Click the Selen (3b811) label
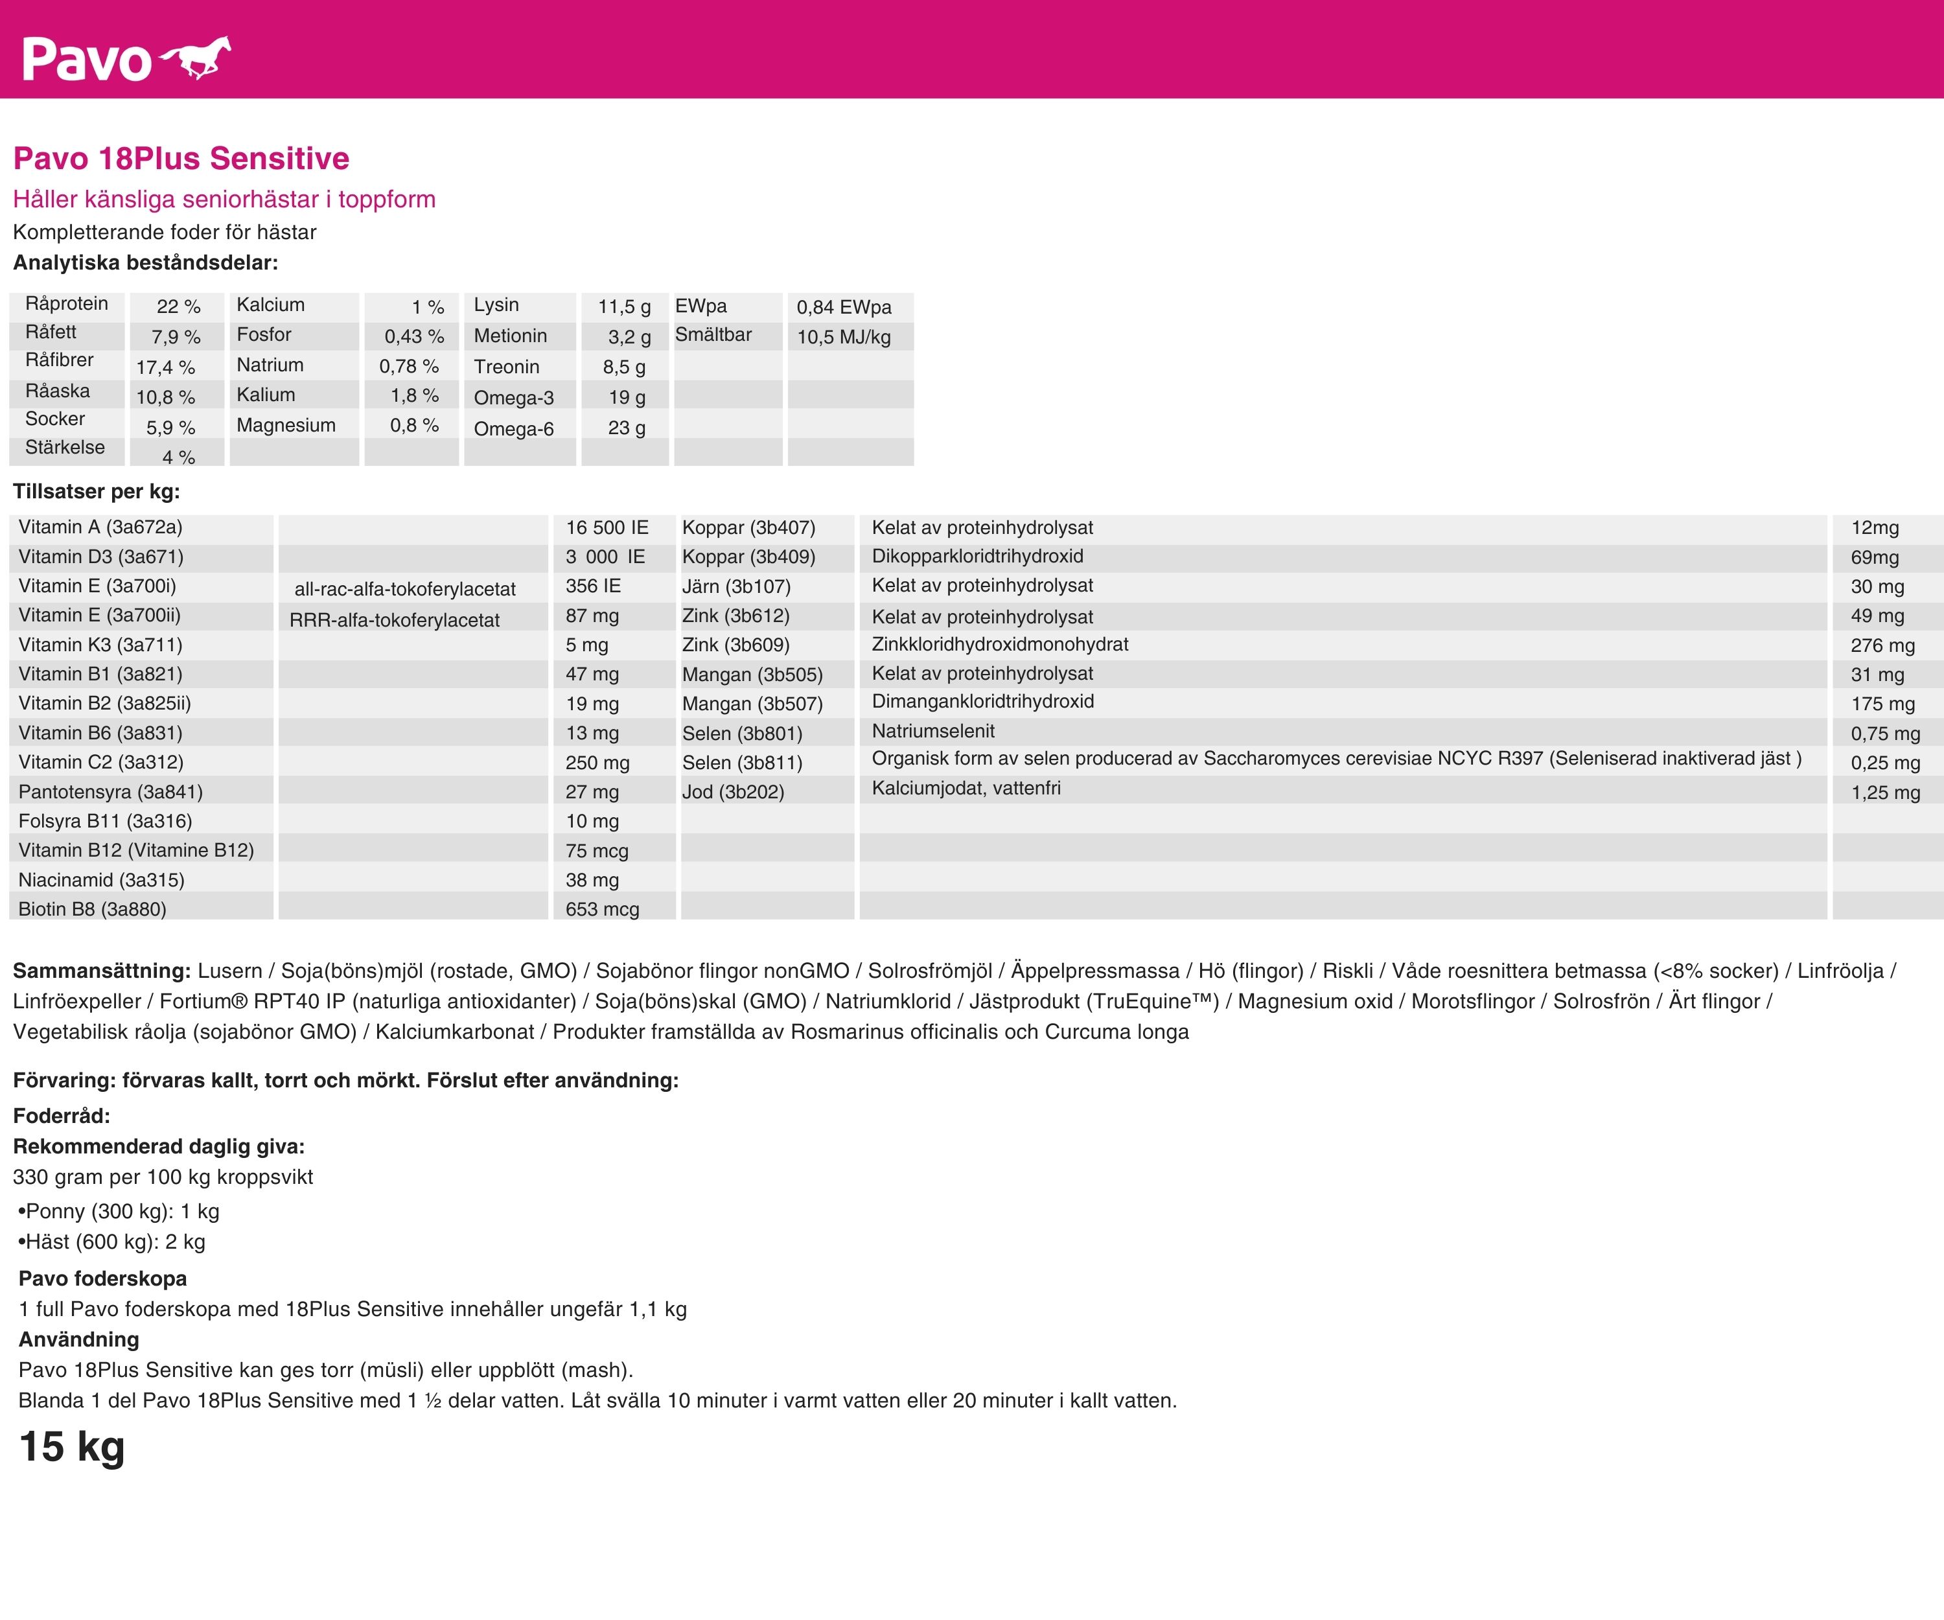This screenshot has width=1944, height=1620. [x=743, y=762]
